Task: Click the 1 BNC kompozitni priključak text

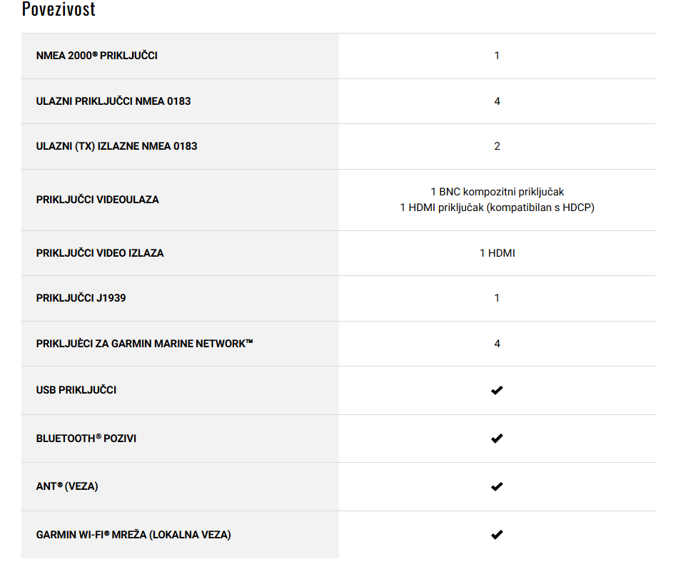Action: [497, 192]
